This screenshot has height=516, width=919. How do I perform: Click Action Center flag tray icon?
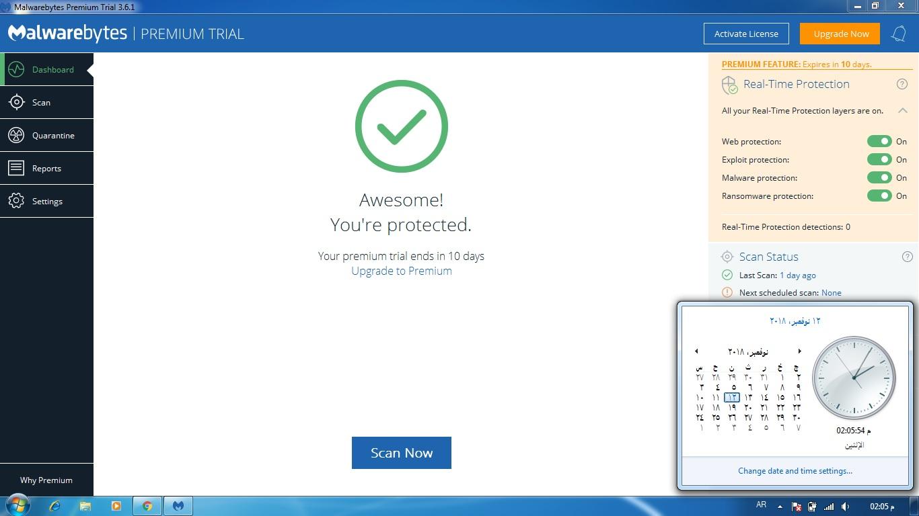(x=796, y=507)
